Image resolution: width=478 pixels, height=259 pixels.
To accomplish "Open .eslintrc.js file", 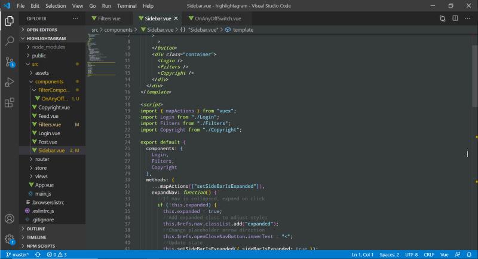I will (x=43, y=211).
